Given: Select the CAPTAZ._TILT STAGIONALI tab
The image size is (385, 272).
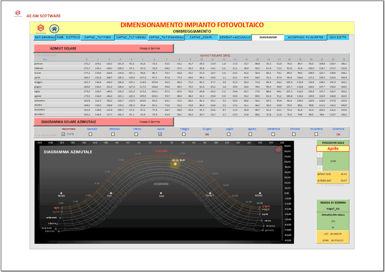Looking at the screenshot, I should pos(166,38).
